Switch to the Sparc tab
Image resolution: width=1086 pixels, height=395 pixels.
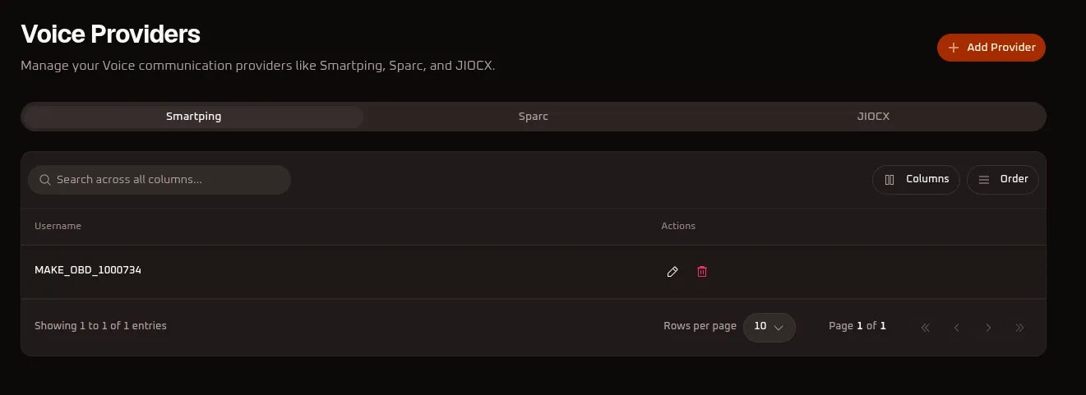pos(534,117)
